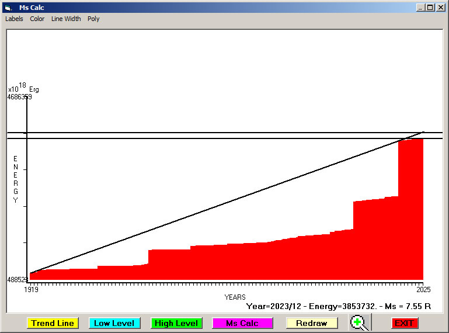
Task: Click the magnifier zoom-in icon
Action: click(360, 322)
